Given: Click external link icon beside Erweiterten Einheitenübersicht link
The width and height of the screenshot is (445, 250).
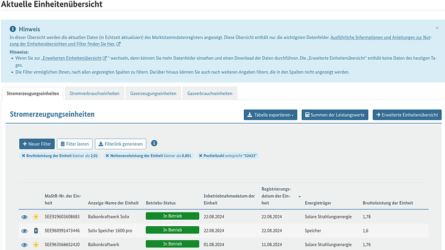Looking at the screenshot, I should (x=104, y=58).
